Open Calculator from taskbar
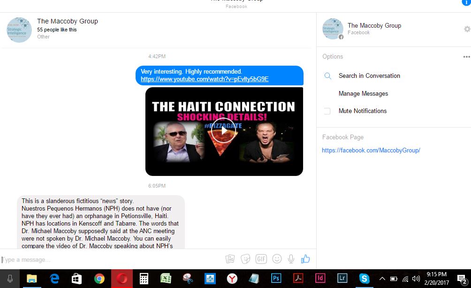 (144, 279)
